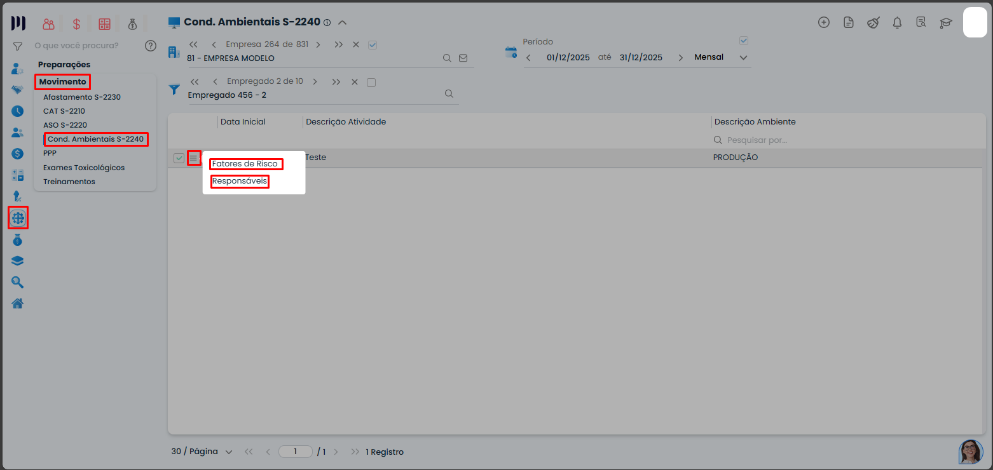The width and height of the screenshot is (993, 470).
Task: Click the broom clean-up icon
Action: tap(873, 22)
